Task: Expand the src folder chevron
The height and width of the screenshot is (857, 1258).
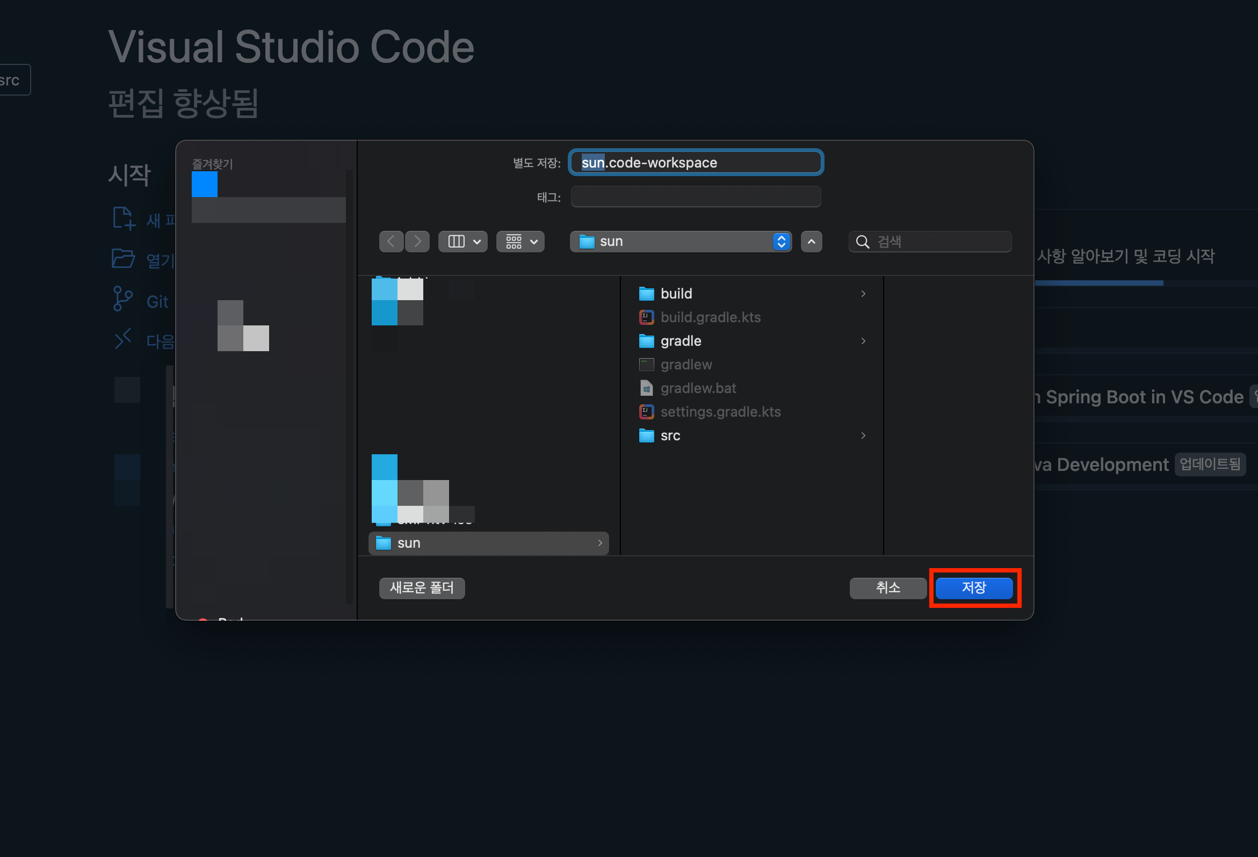Action: click(863, 435)
